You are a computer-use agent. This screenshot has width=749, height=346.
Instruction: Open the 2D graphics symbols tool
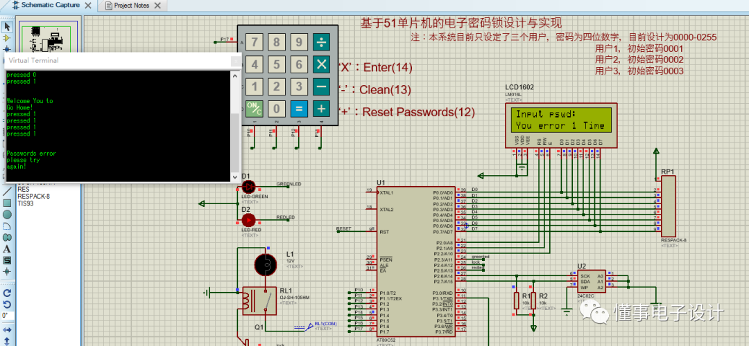tap(7, 260)
